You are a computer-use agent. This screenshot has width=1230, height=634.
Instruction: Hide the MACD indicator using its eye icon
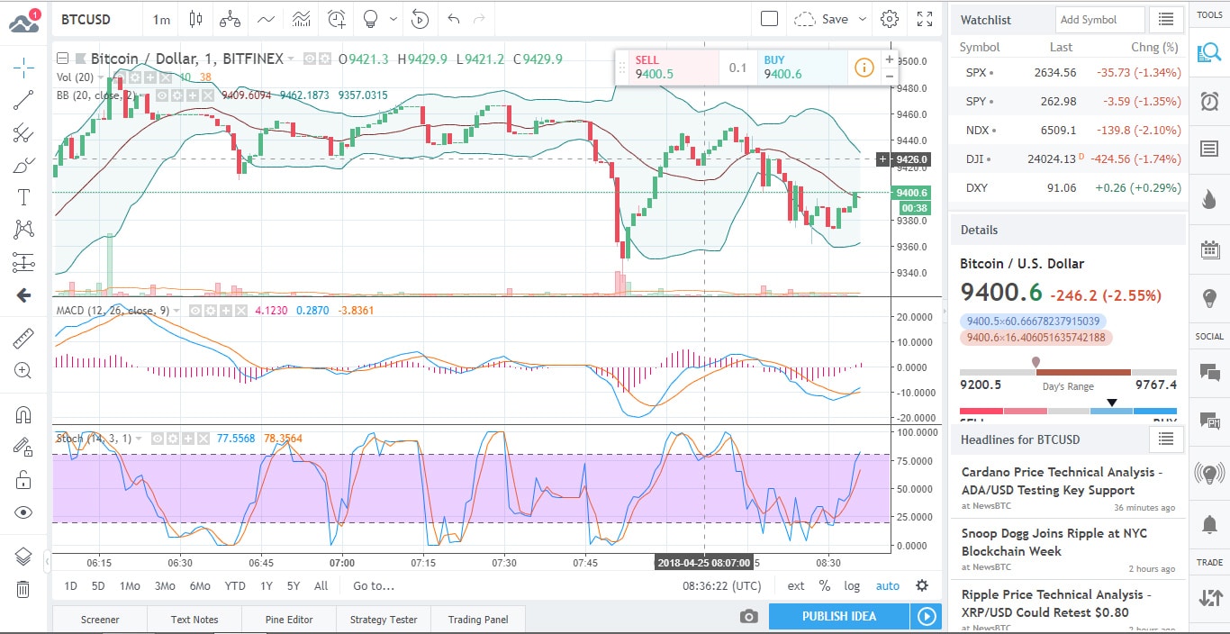tap(195, 310)
